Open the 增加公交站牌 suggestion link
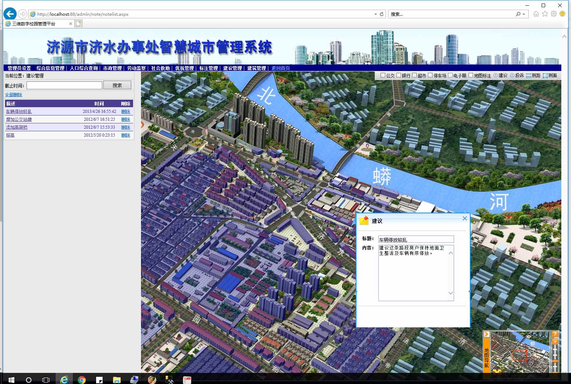The height and width of the screenshot is (384, 571). click(19, 119)
